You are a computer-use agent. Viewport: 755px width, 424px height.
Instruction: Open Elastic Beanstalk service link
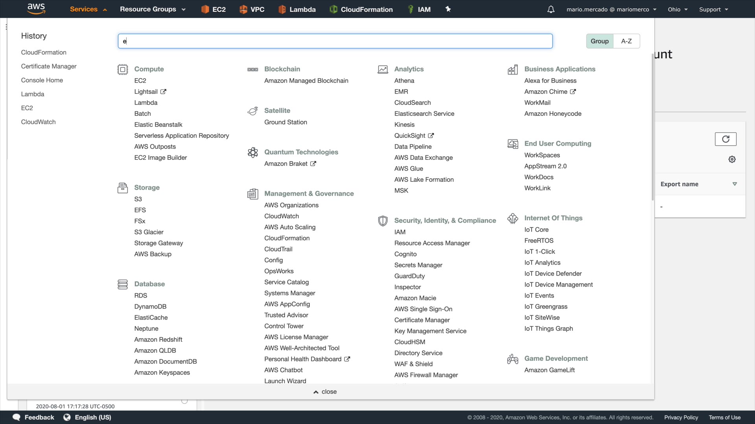pyautogui.click(x=158, y=124)
